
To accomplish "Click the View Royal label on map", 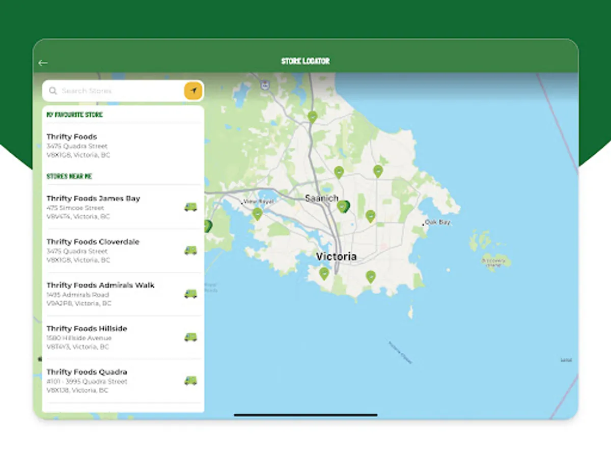I will [259, 202].
